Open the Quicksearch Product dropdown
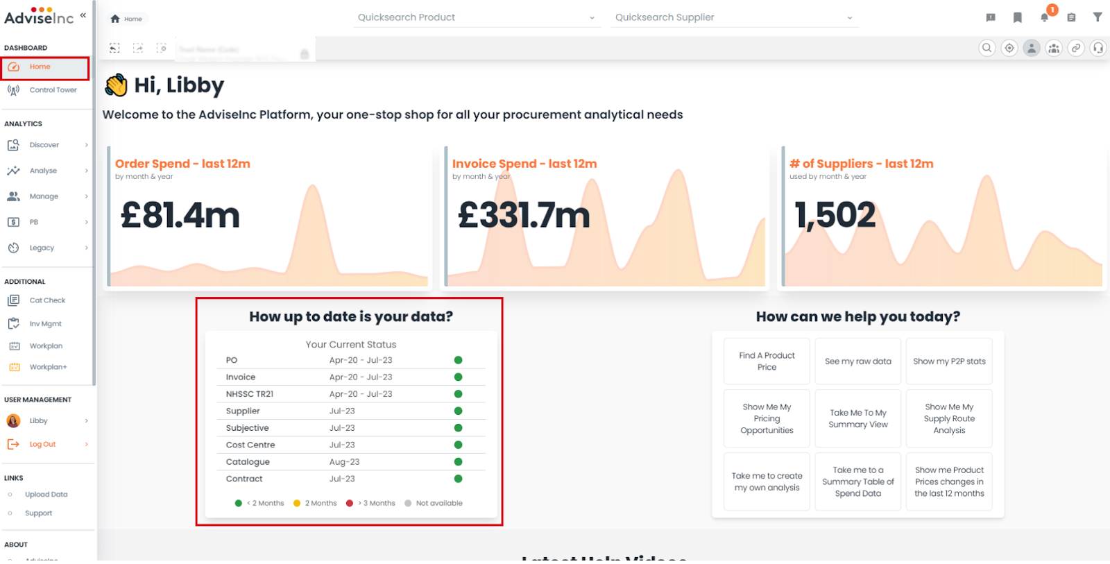 (x=477, y=17)
